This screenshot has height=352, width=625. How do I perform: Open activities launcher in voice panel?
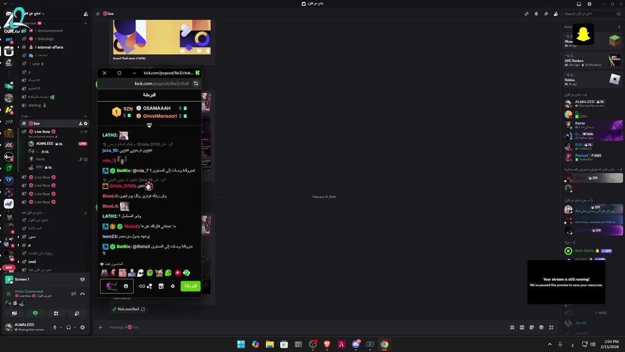pos(56,313)
